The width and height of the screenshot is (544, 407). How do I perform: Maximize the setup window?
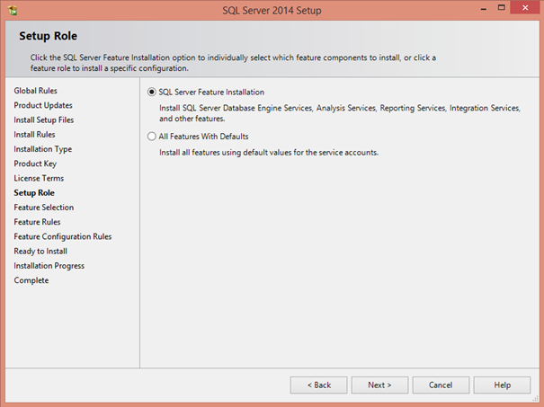[x=502, y=7]
